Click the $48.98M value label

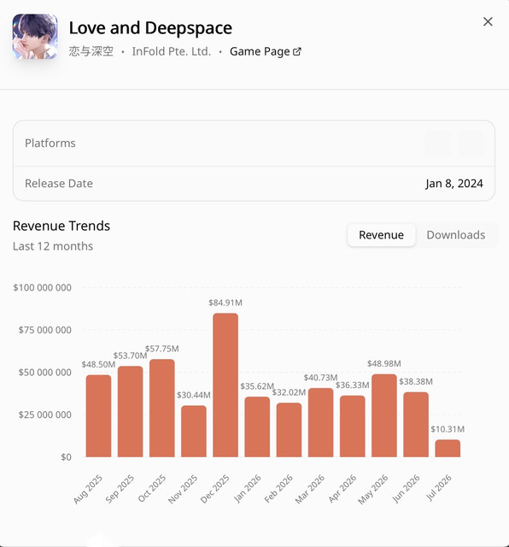click(384, 363)
